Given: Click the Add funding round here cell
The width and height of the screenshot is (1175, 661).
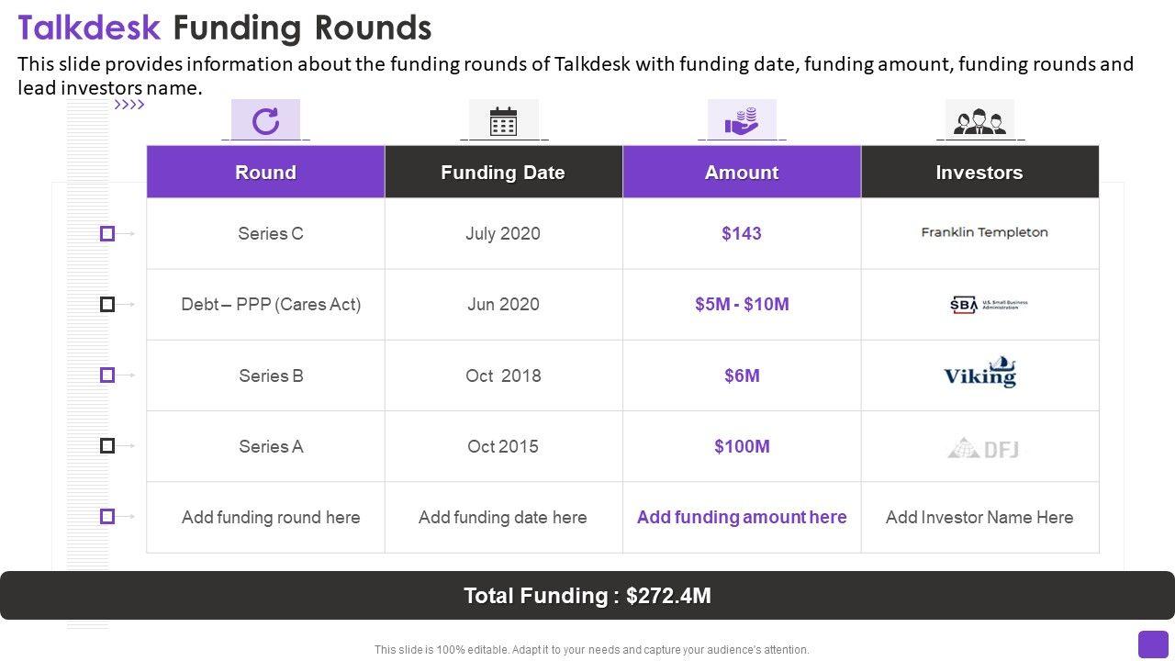Looking at the screenshot, I should [x=271, y=518].
